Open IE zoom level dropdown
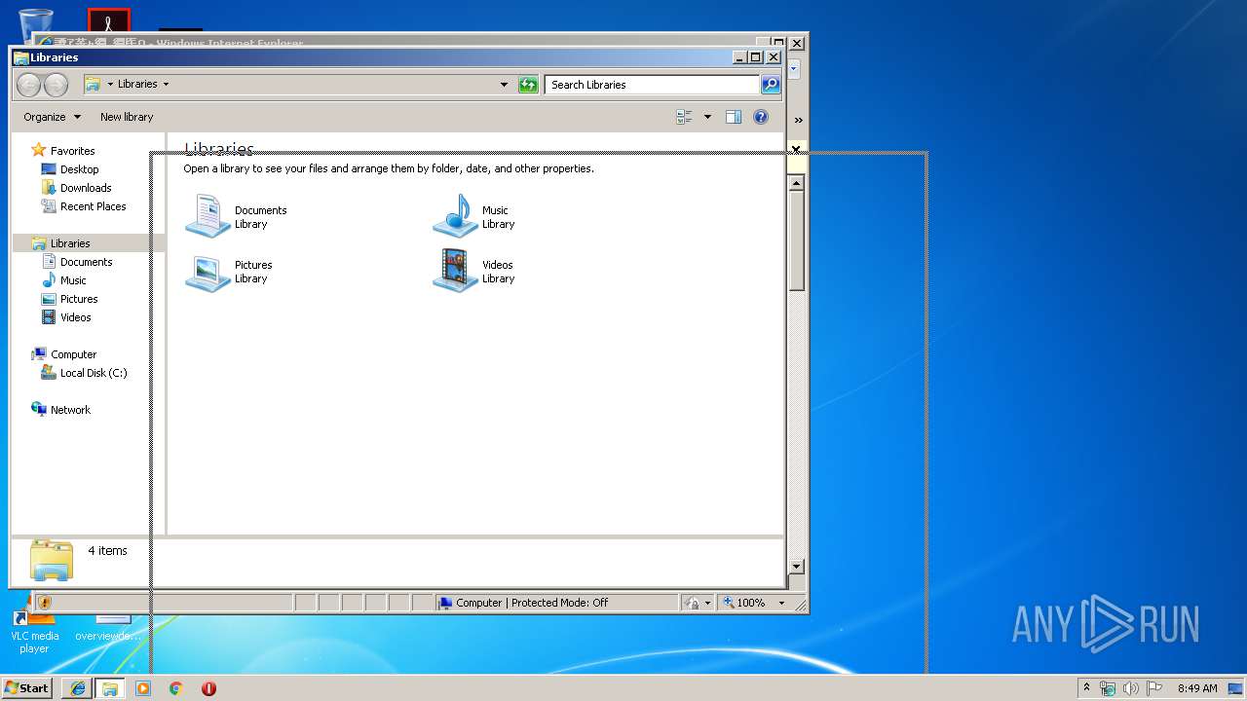This screenshot has width=1247, height=701. pos(781,603)
